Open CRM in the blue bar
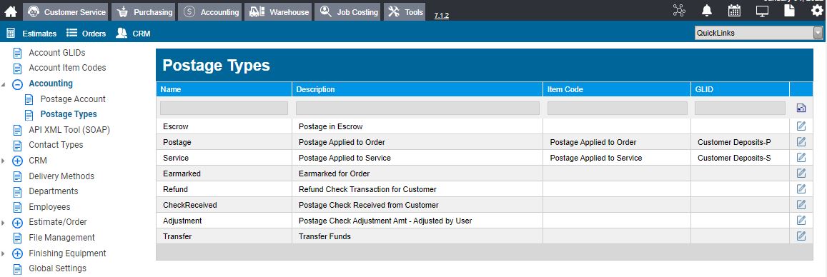 (133, 33)
